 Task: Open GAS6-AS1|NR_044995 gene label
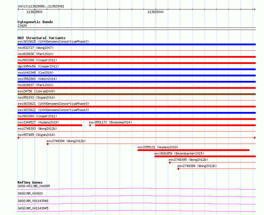tap(34, 186)
